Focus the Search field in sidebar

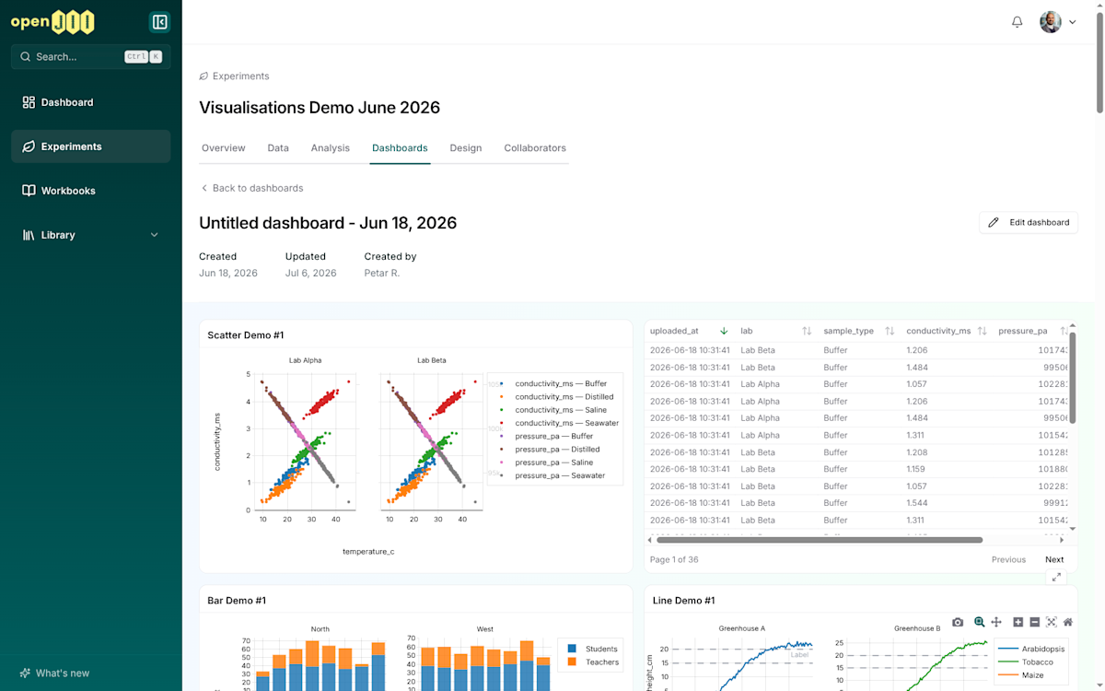90,57
